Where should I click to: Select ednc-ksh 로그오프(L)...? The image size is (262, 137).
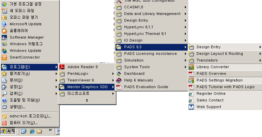tap(30, 116)
